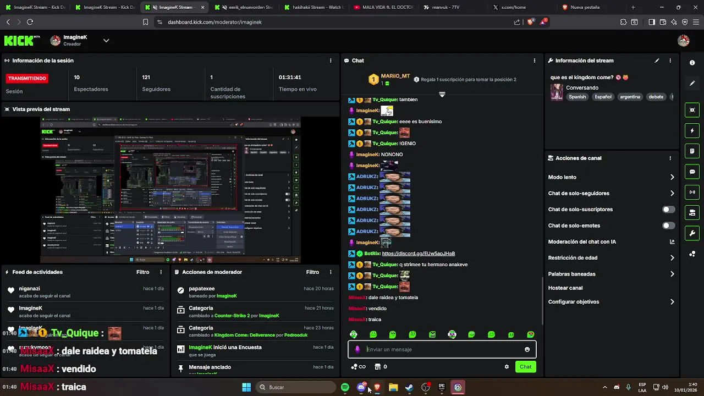Click the Spanish tag chip
Viewport: 704px width, 396px height.
(577, 97)
